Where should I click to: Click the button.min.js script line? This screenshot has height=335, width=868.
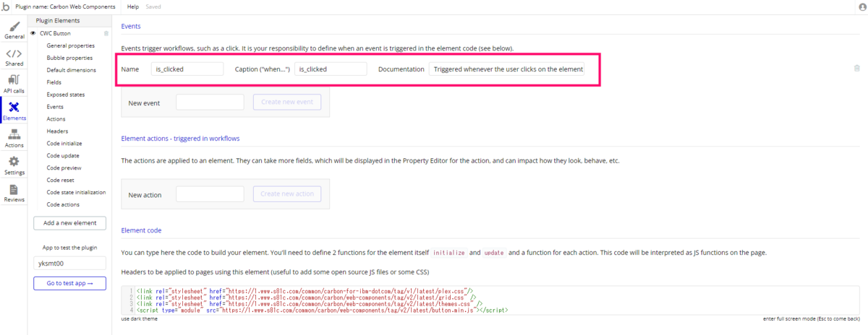point(322,310)
